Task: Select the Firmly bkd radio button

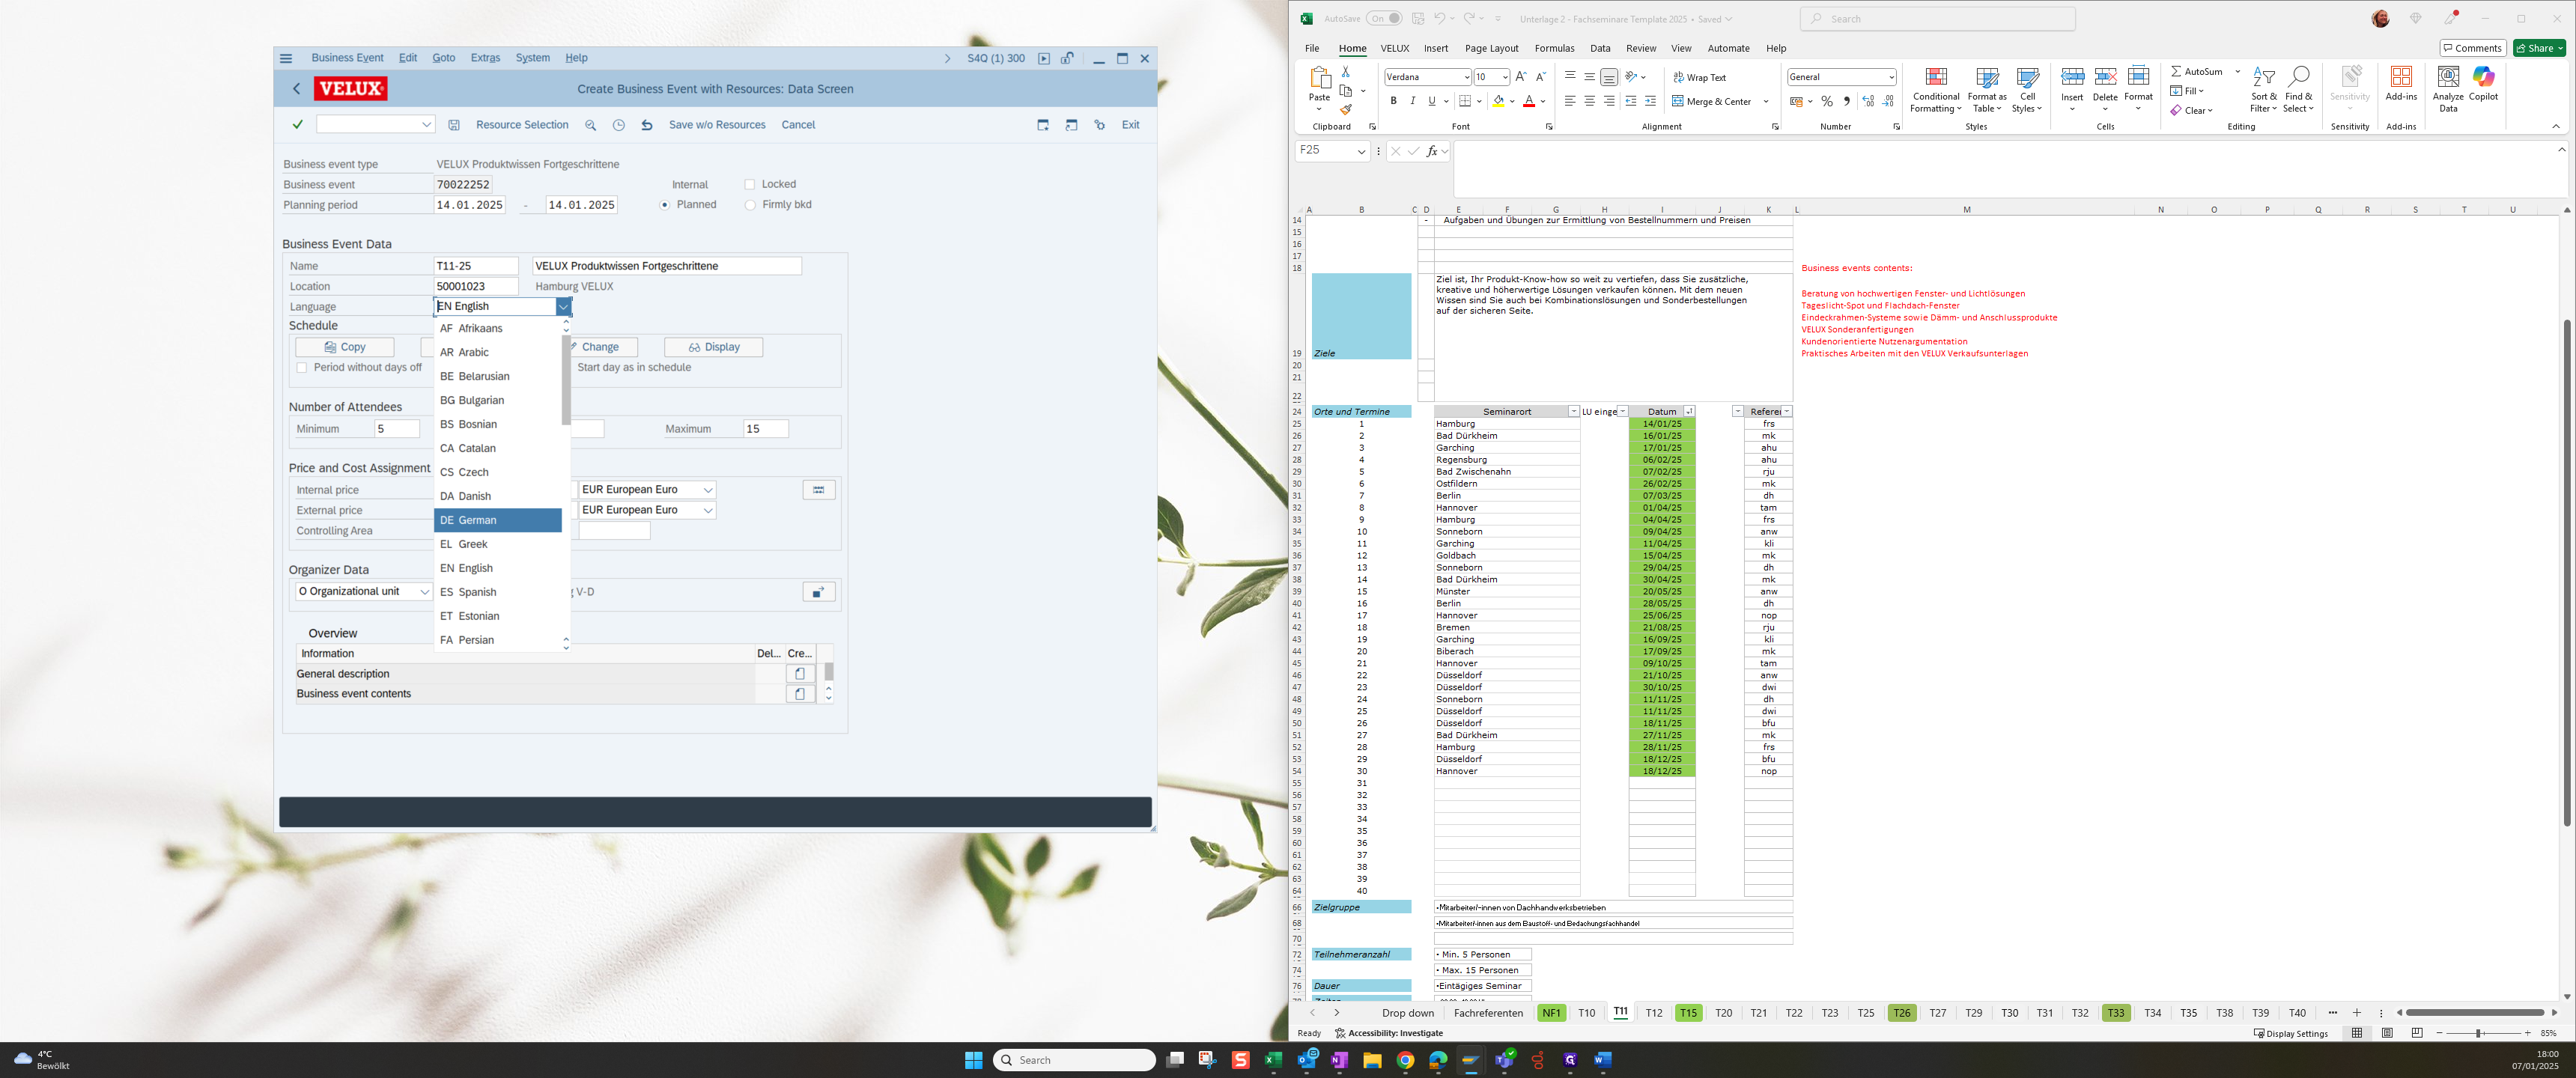Action: click(x=750, y=205)
